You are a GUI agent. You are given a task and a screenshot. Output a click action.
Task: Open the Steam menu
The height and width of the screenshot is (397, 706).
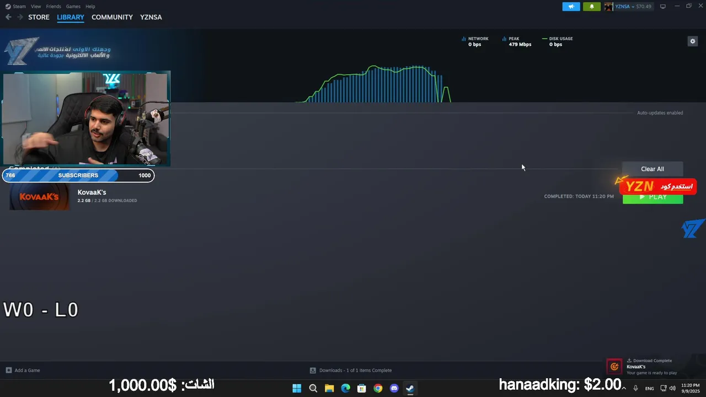coord(15,7)
